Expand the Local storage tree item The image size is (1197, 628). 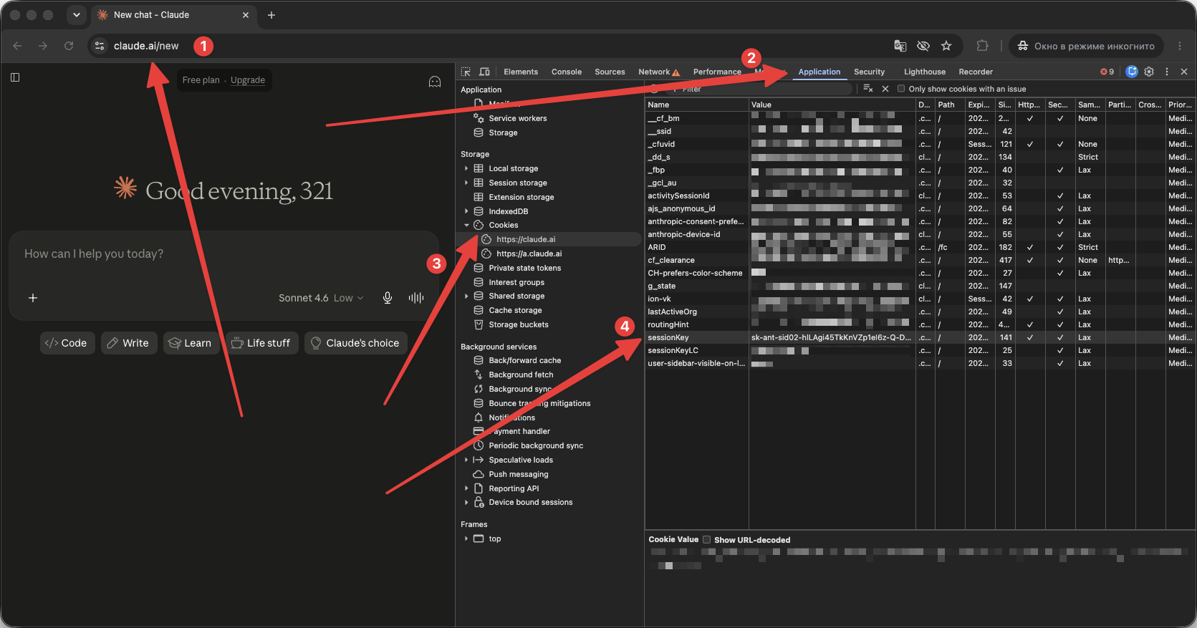point(466,168)
